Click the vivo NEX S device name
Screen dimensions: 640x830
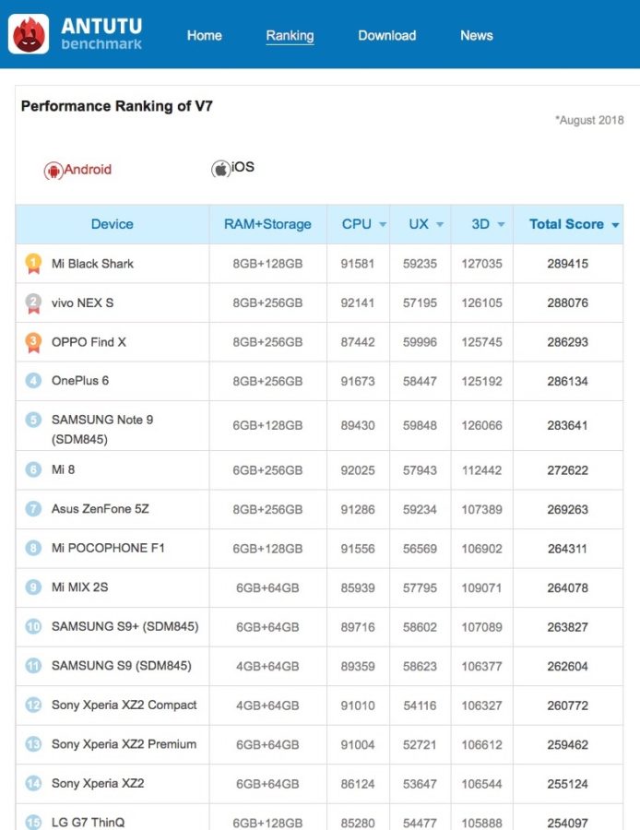pyautogui.click(x=83, y=302)
